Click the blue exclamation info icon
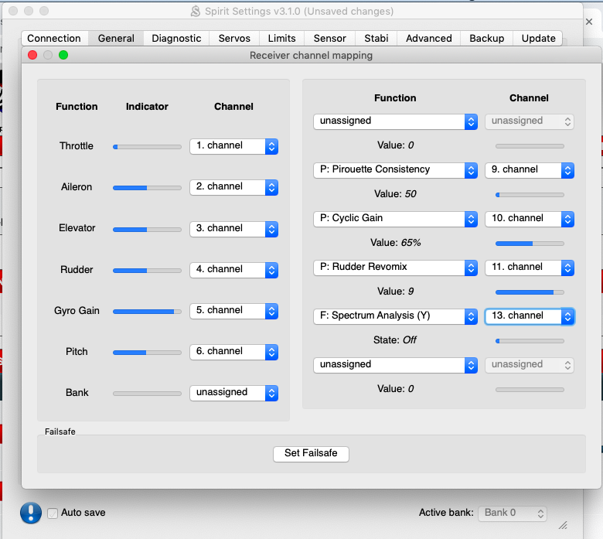Screen dimensions: 603x539 [31, 513]
